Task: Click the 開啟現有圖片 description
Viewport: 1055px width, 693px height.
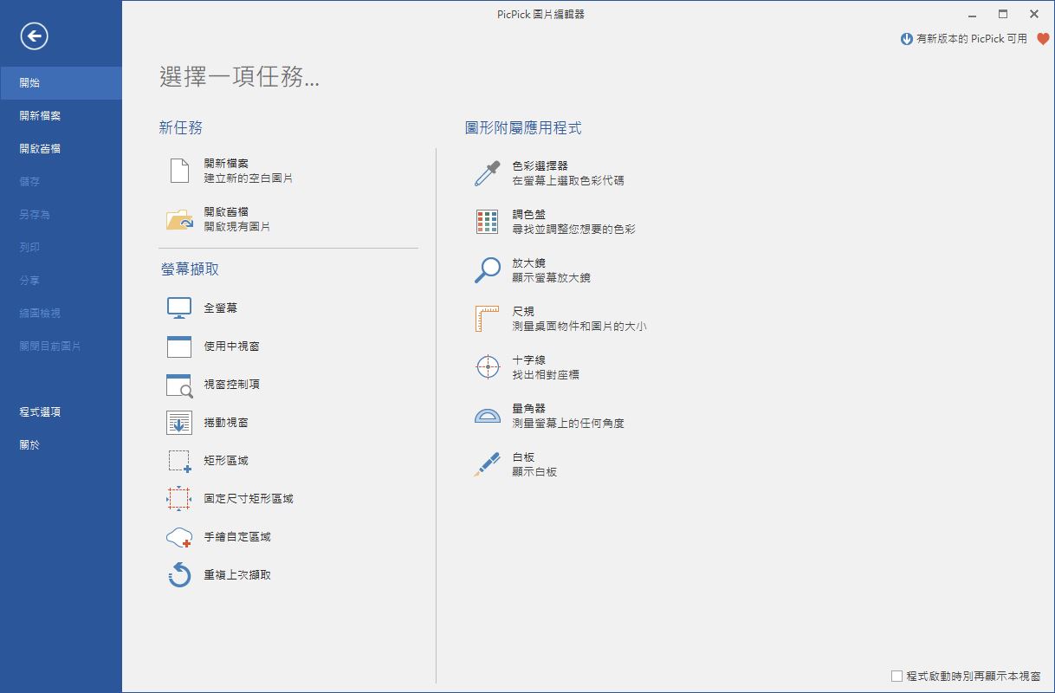Action: click(237, 227)
